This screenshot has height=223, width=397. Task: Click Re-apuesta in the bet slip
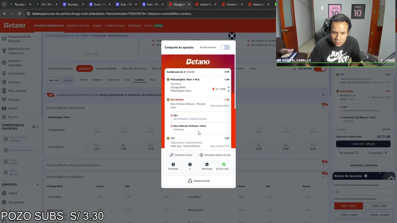[349, 153]
